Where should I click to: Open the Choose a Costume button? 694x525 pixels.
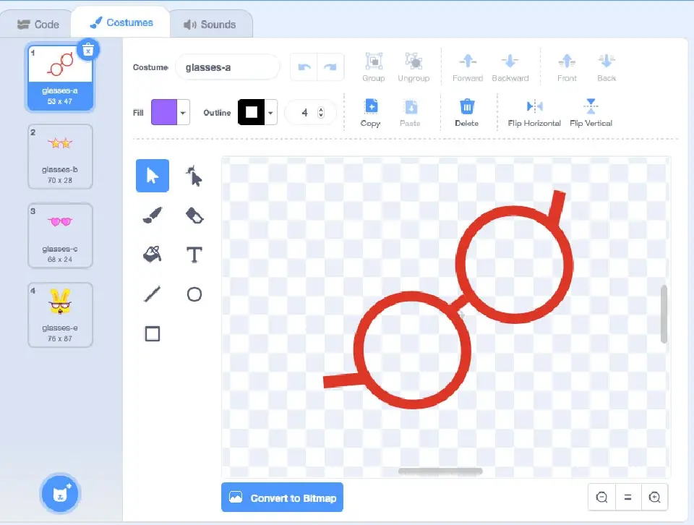pyautogui.click(x=60, y=494)
